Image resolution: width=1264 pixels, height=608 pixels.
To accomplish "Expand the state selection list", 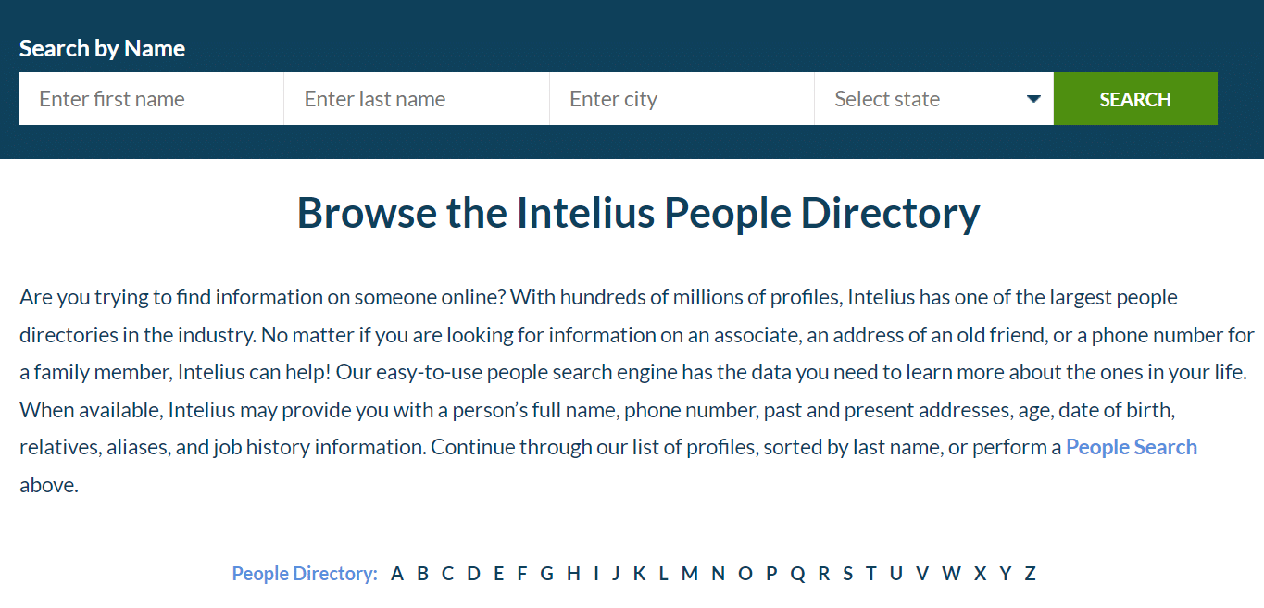I will click(x=933, y=98).
